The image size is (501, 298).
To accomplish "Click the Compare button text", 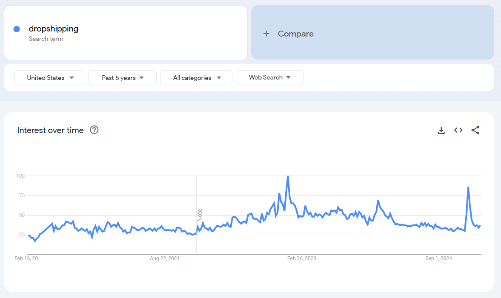I will click(295, 34).
